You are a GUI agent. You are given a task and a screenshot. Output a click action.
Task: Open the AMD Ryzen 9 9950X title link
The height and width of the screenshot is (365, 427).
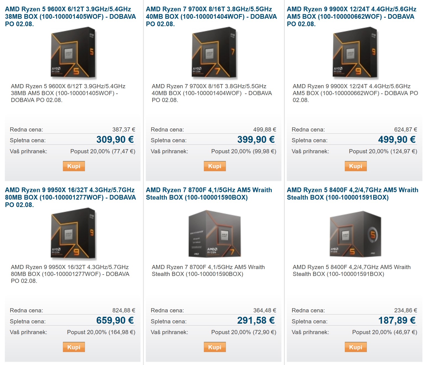[x=70, y=197]
